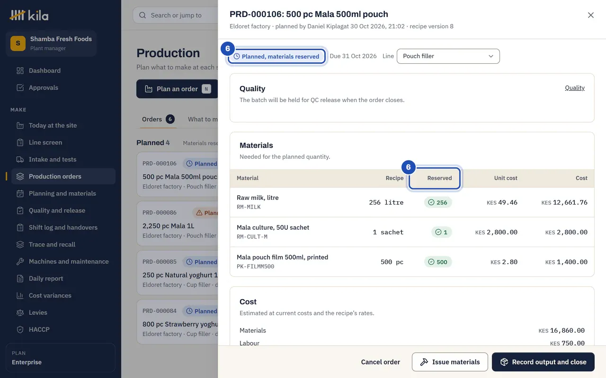Click the Search or jump to field
Image resolution: width=606 pixels, height=378 pixels.
click(176, 15)
